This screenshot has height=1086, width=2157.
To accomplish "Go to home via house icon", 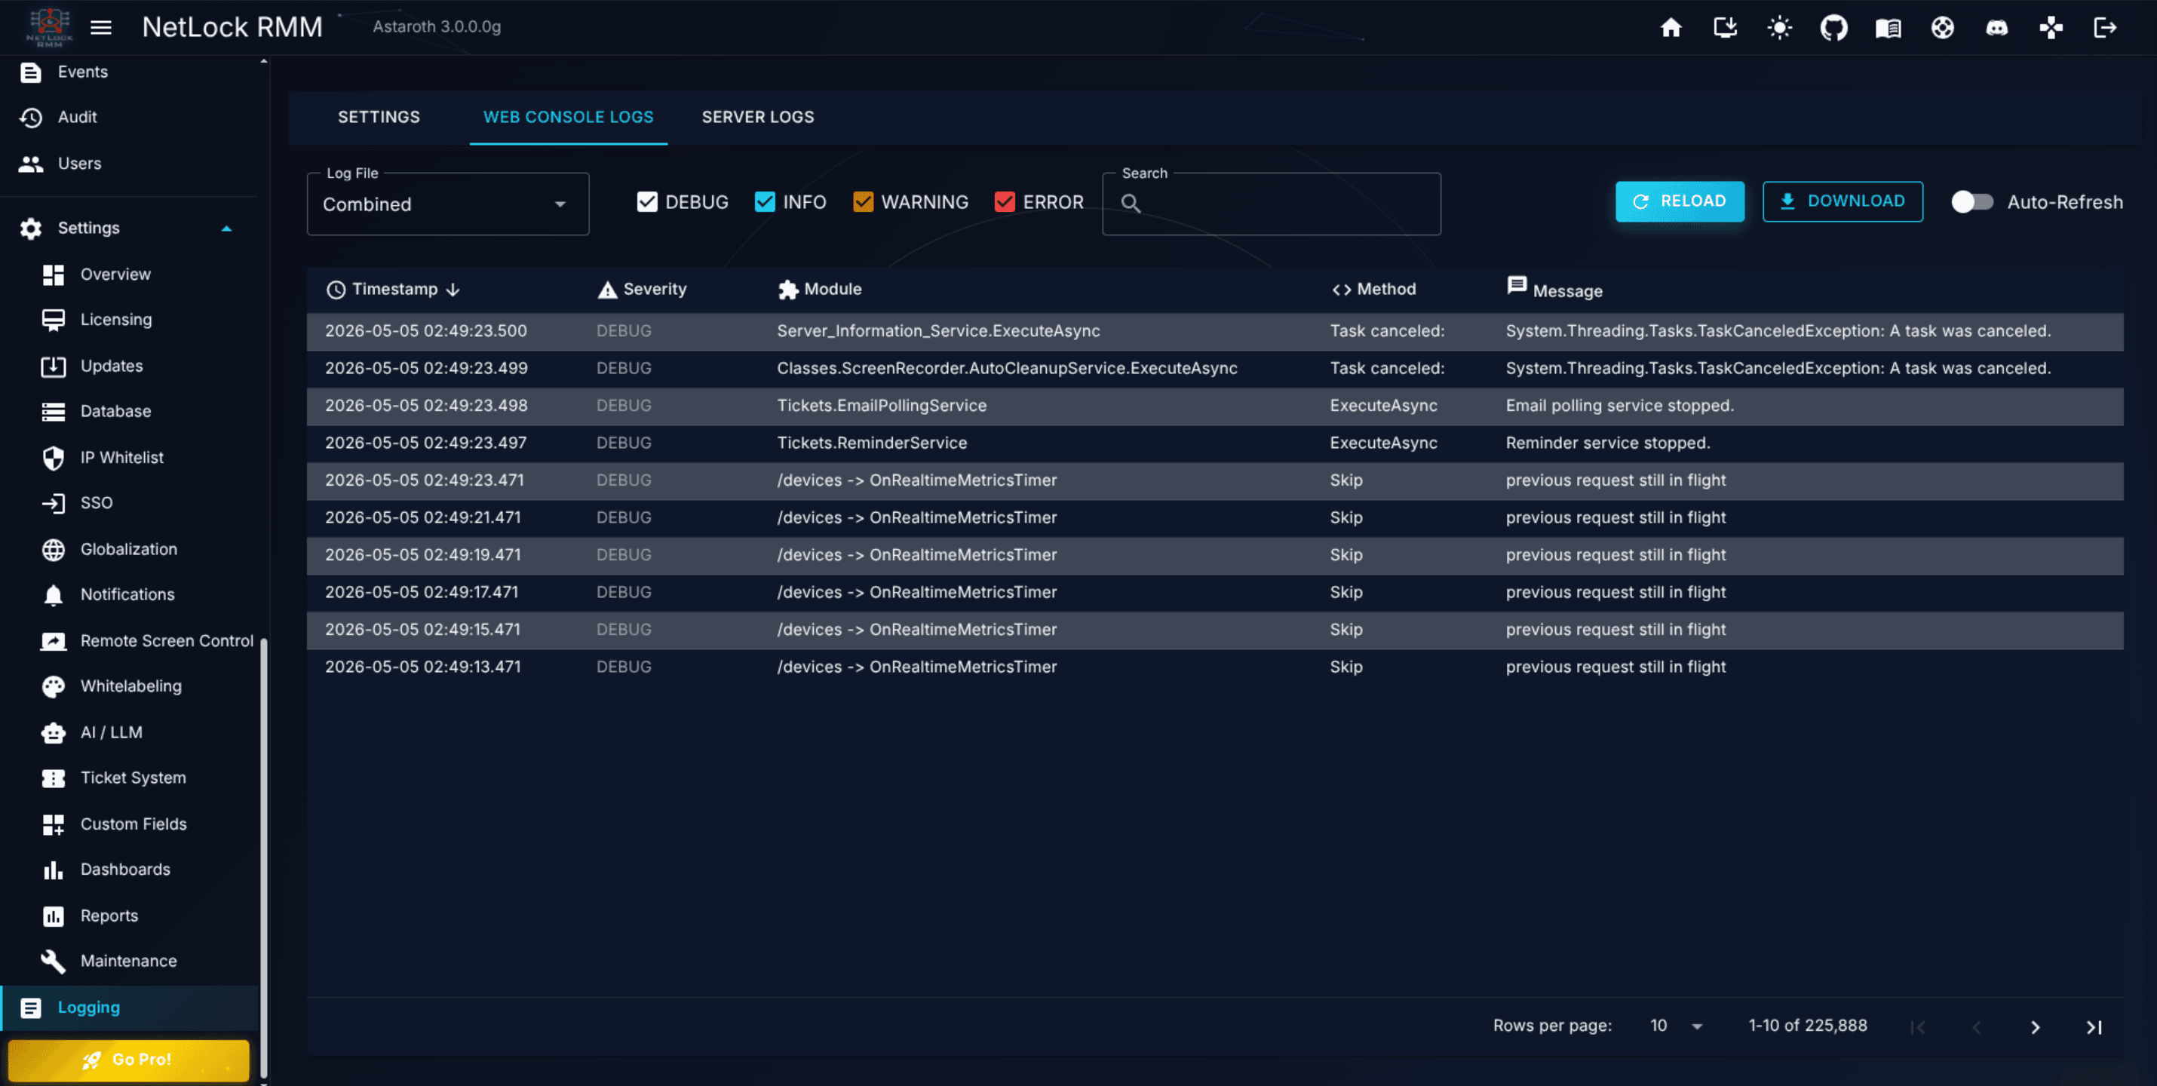I will click(1671, 28).
